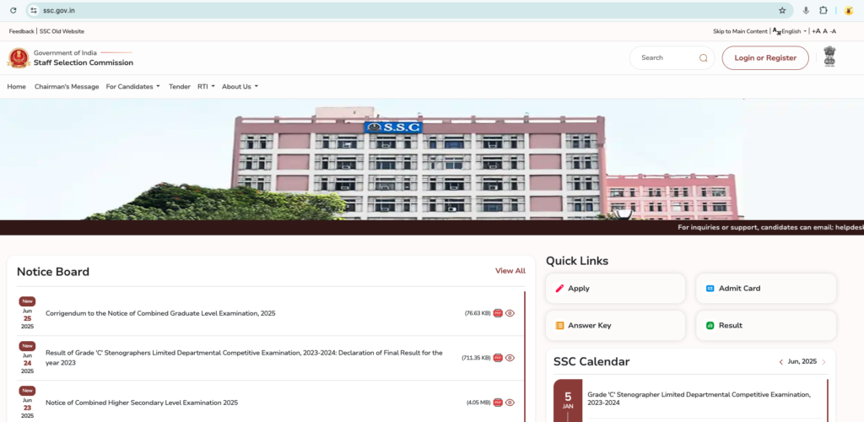Click the Notice Board vertical scrollbar
This screenshot has height=422, width=864.
(x=525, y=356)
